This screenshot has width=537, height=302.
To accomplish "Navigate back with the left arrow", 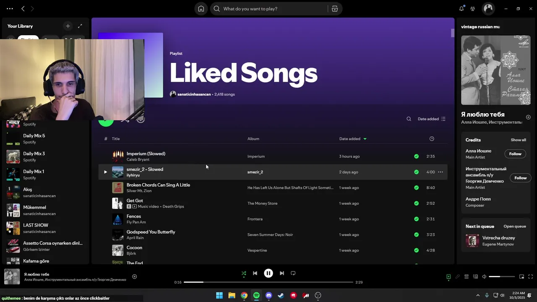I will coord(23,9).
